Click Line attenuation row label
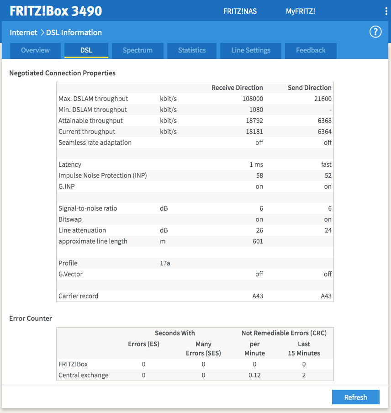 point(82,230)
